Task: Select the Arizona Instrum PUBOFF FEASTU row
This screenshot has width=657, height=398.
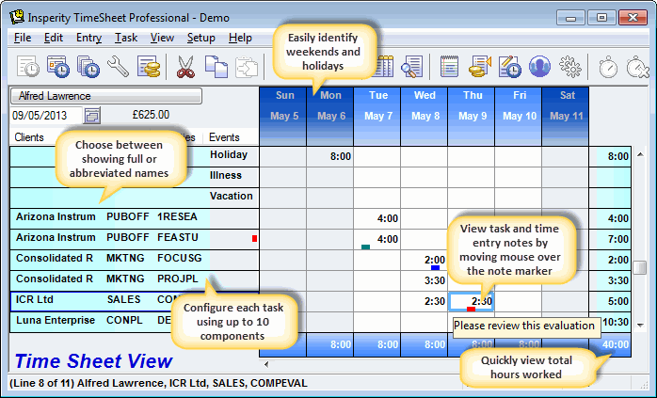Action: (x=134, y=239)
